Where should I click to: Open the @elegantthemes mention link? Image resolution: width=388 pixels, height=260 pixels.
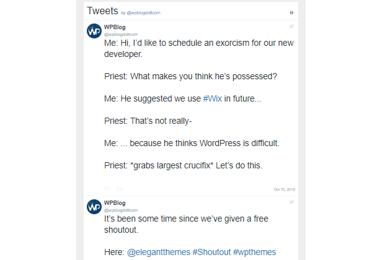point(159,252)
